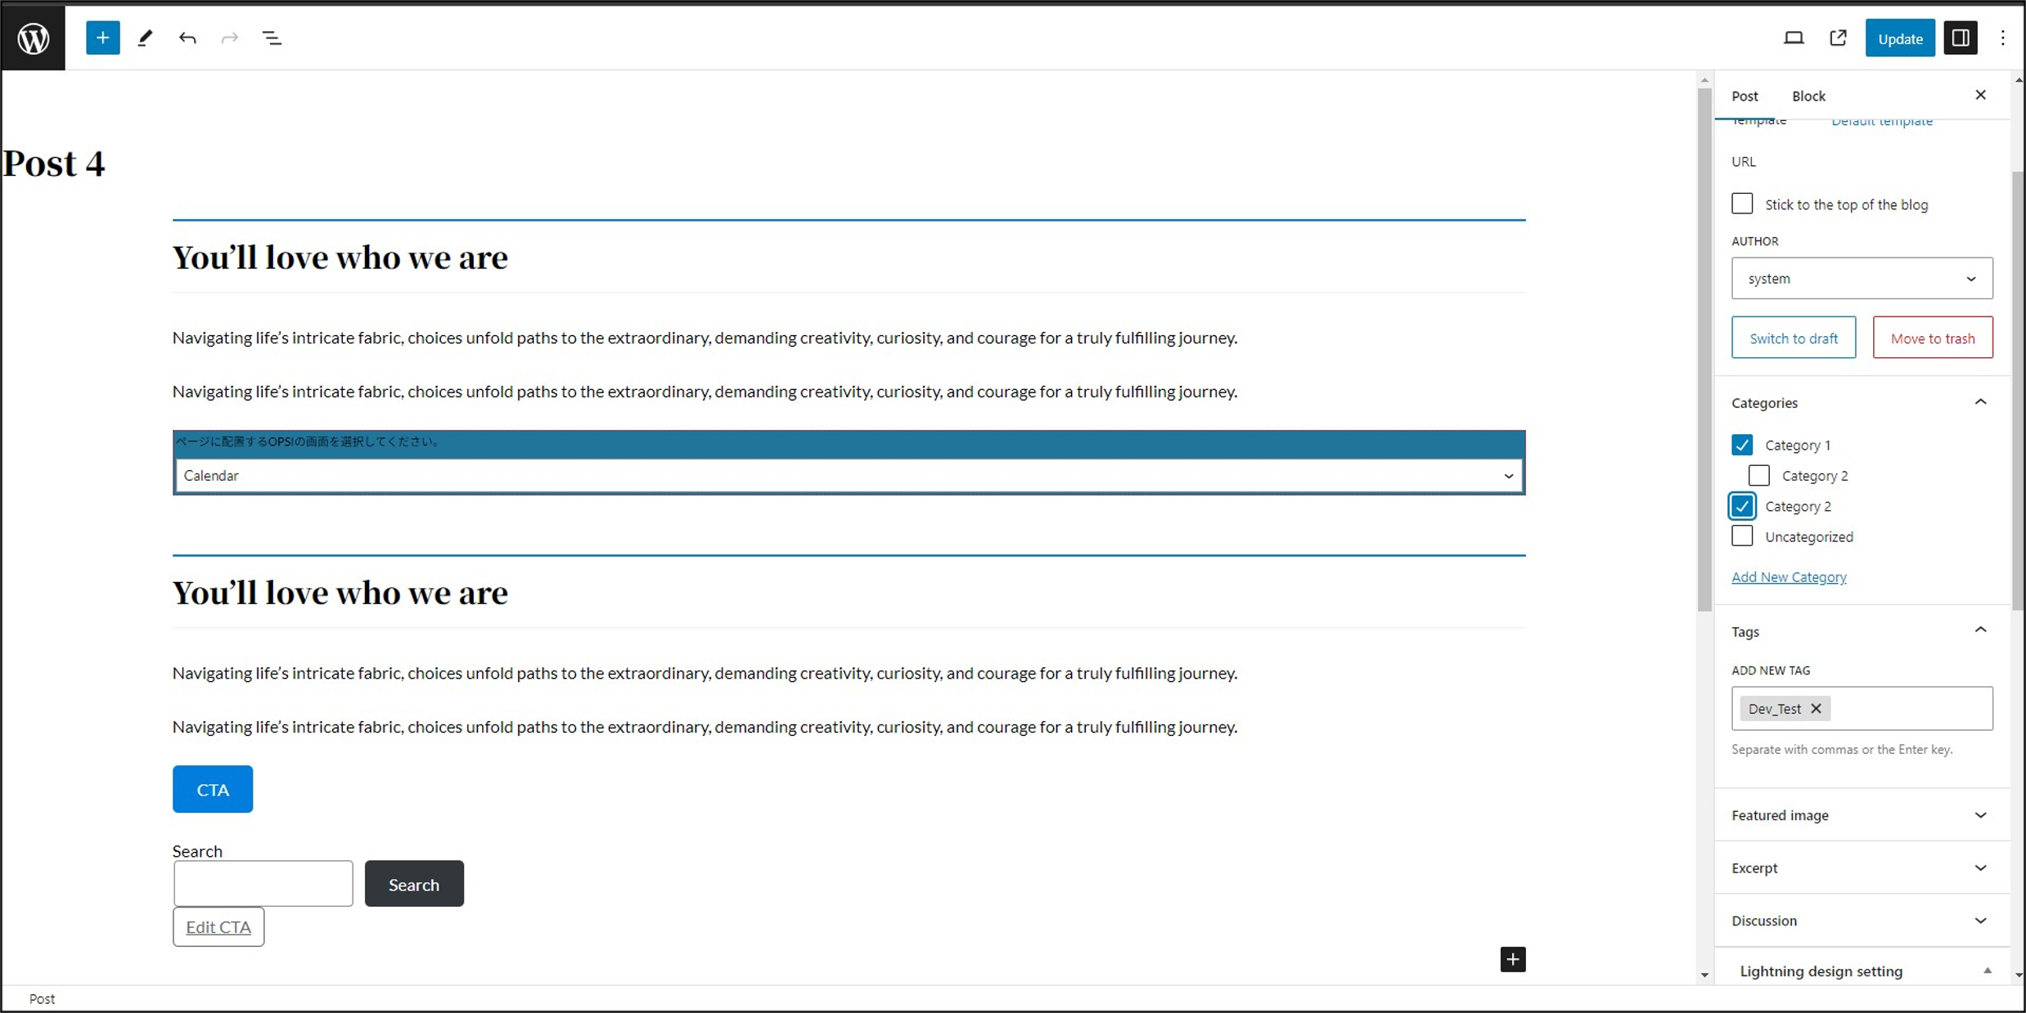
Task: Remove the Dev_Test tag
Action: [1816, 708]
